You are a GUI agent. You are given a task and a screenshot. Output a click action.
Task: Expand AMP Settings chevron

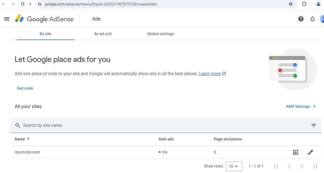(x=314, y=106)
